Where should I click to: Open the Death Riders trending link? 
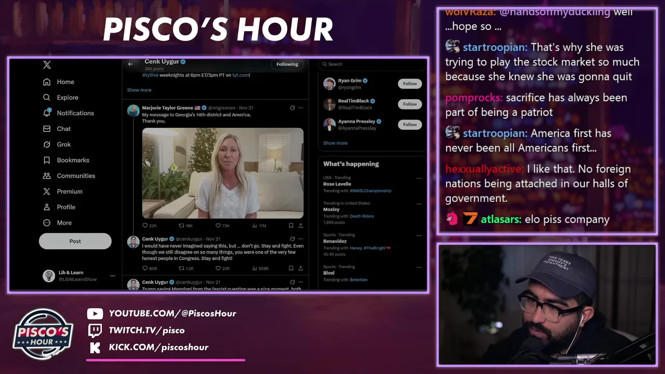pyautogui.click(x=362, y=216)
